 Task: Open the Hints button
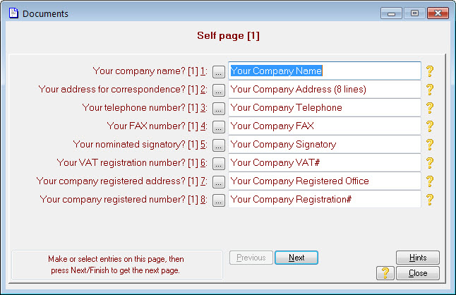(x=418, y=258)
